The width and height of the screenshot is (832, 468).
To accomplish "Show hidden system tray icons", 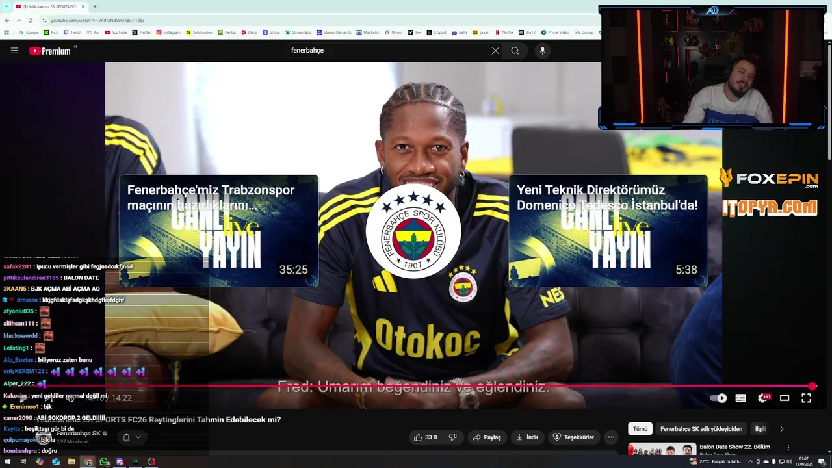I will tap(750, 461).
